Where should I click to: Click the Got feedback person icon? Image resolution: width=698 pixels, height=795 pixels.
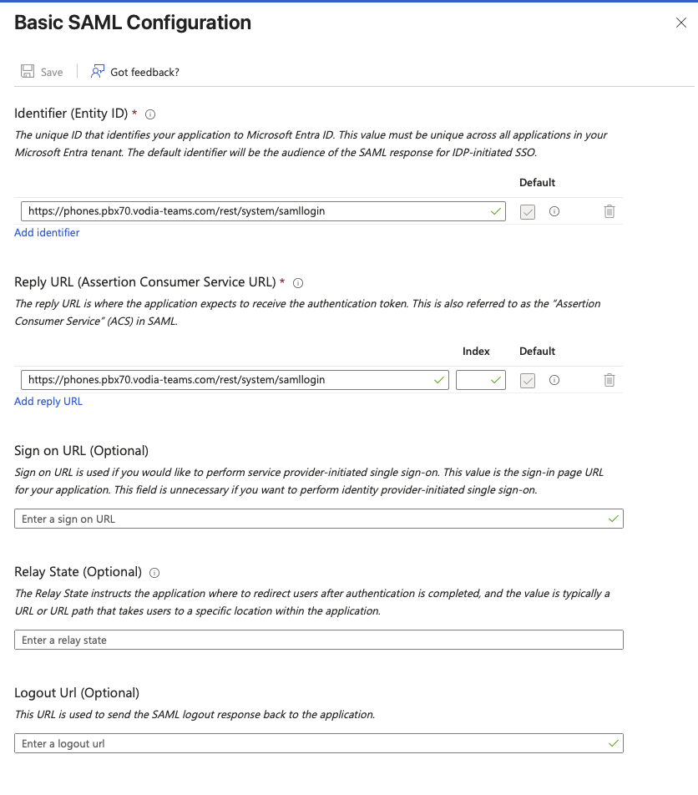click(99, 72)
